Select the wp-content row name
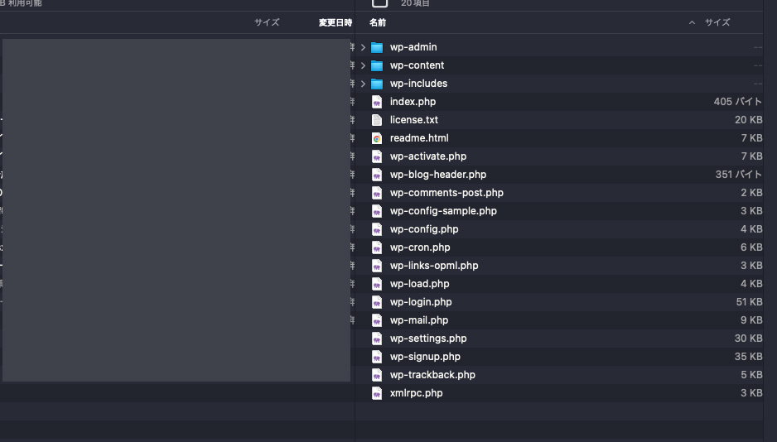777x442 pixels. (417, 65)
